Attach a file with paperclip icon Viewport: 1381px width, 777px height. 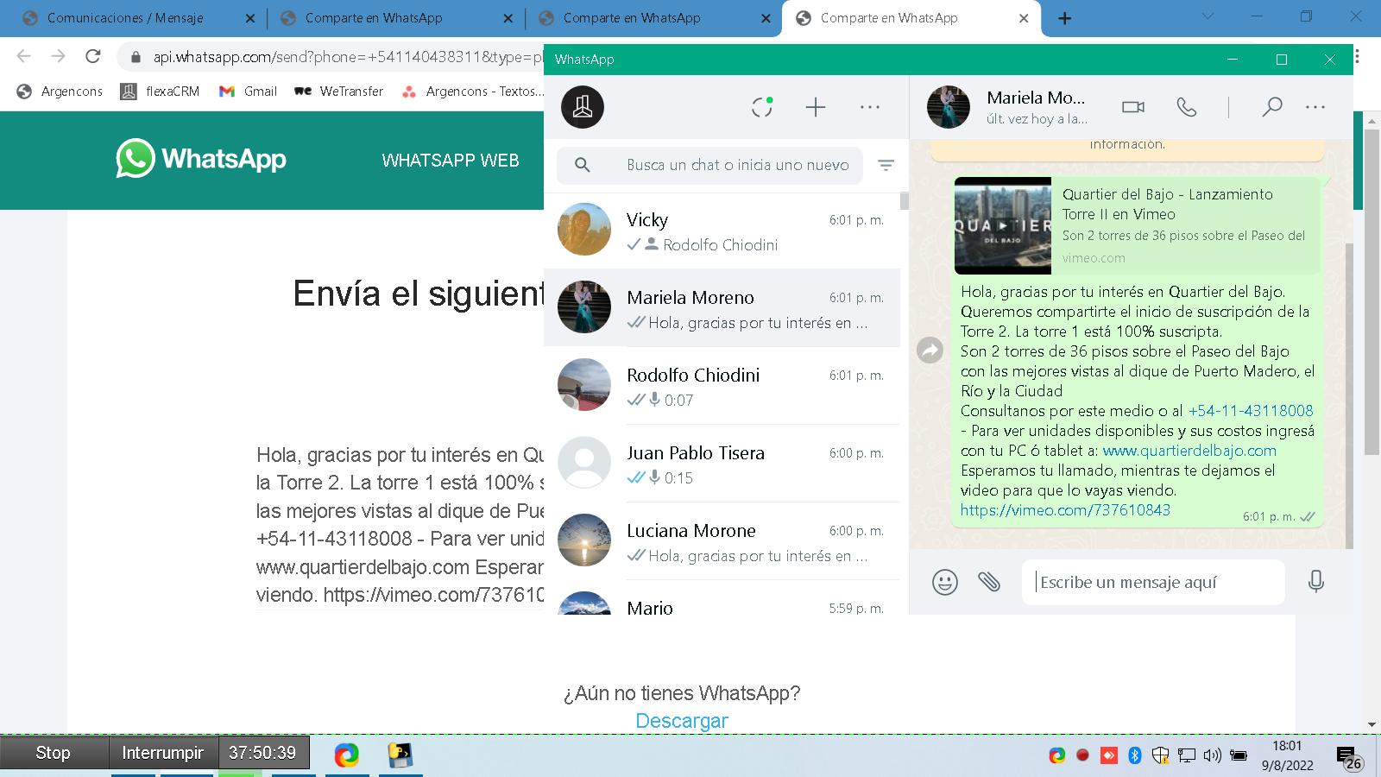(989, 582)
